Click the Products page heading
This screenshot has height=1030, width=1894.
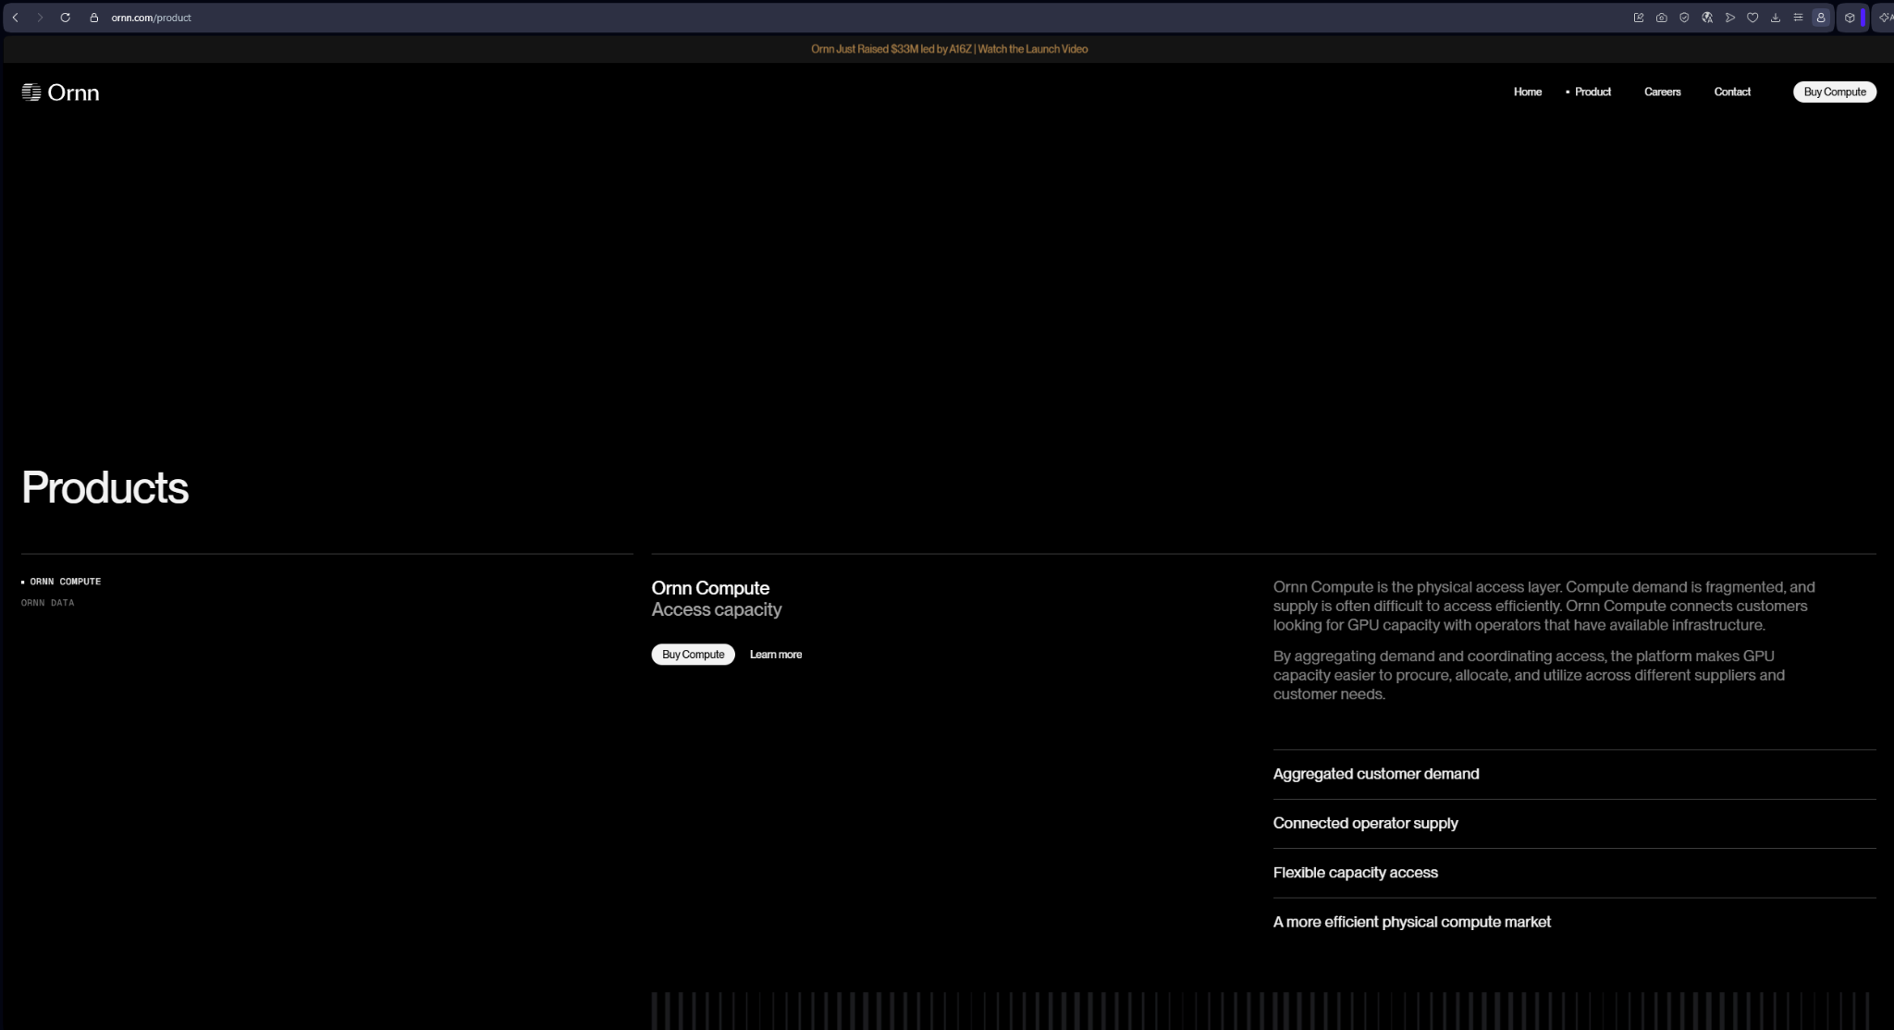point(105,487)
